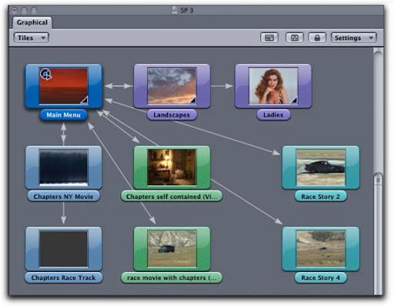Click the autolayout tiles toolbar button
The image size is (394, 306).
(x=295, y=38)
